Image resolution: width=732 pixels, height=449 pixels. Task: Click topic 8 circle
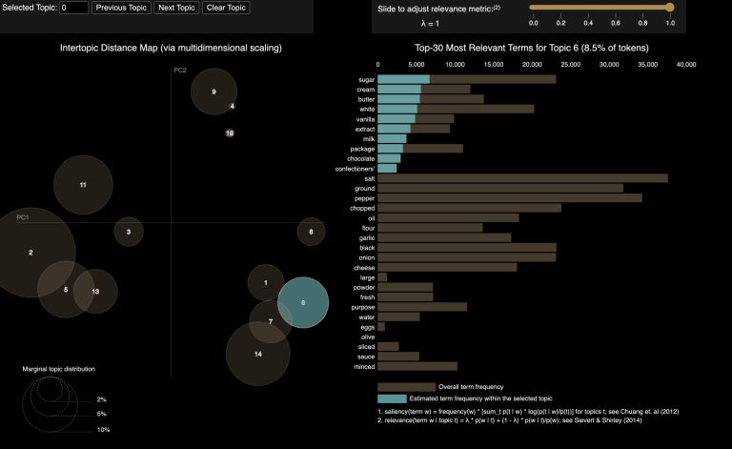click(x=311, y=232)
